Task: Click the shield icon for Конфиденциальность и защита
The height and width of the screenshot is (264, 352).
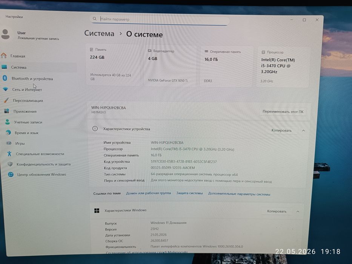Action: click(10, 164)
